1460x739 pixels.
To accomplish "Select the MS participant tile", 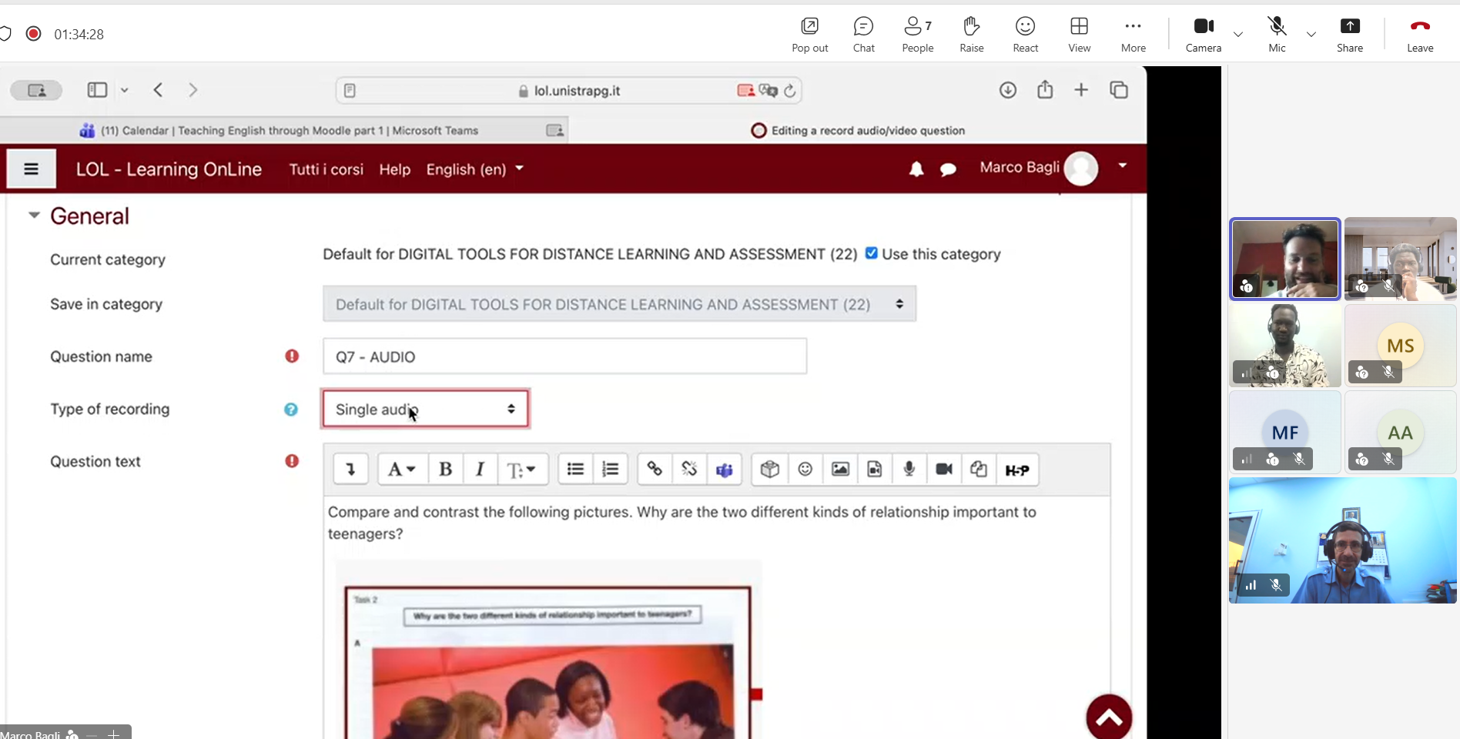I will tap(1400, 346).
